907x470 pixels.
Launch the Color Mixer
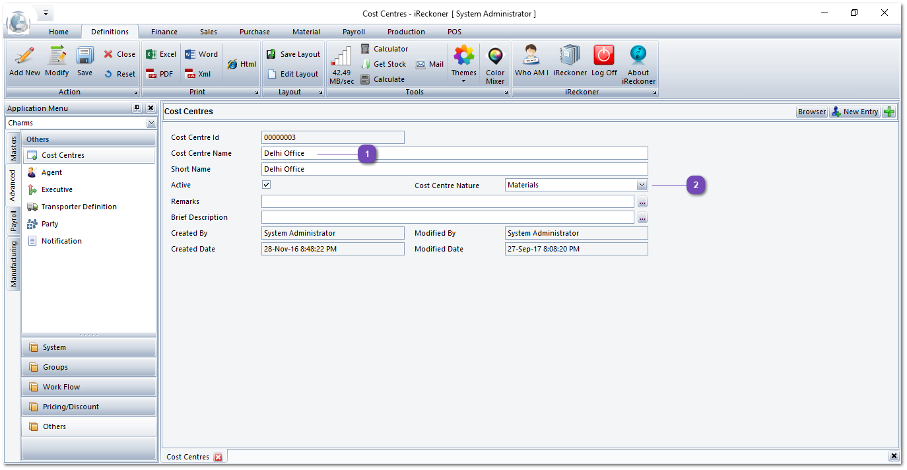(x=494, y=63)
